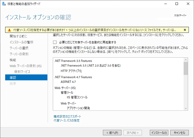Image resolution: width=194 pixels, height=138 pixels.
Task: Open the 開始する前に step
Action: click(18, 36)
